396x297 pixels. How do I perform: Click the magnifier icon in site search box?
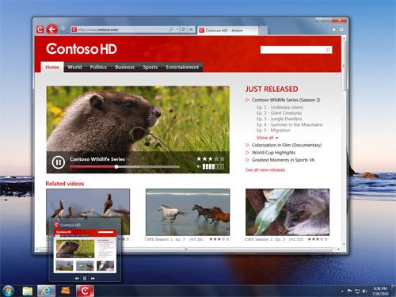[x=328, y=50]
